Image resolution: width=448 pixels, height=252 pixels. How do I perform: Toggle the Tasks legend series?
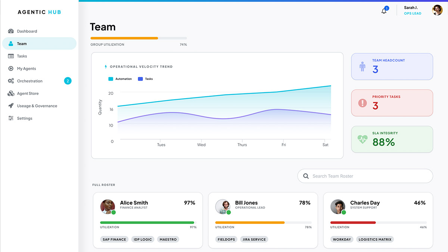(145, 79)
